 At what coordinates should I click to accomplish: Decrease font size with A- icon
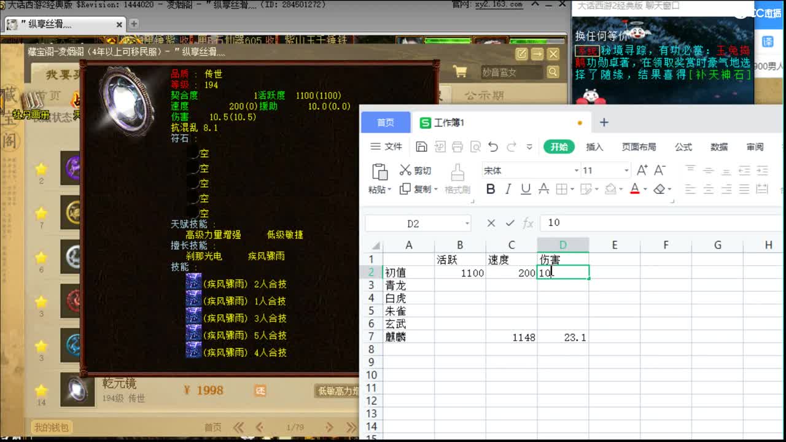[x=660, y=170]
